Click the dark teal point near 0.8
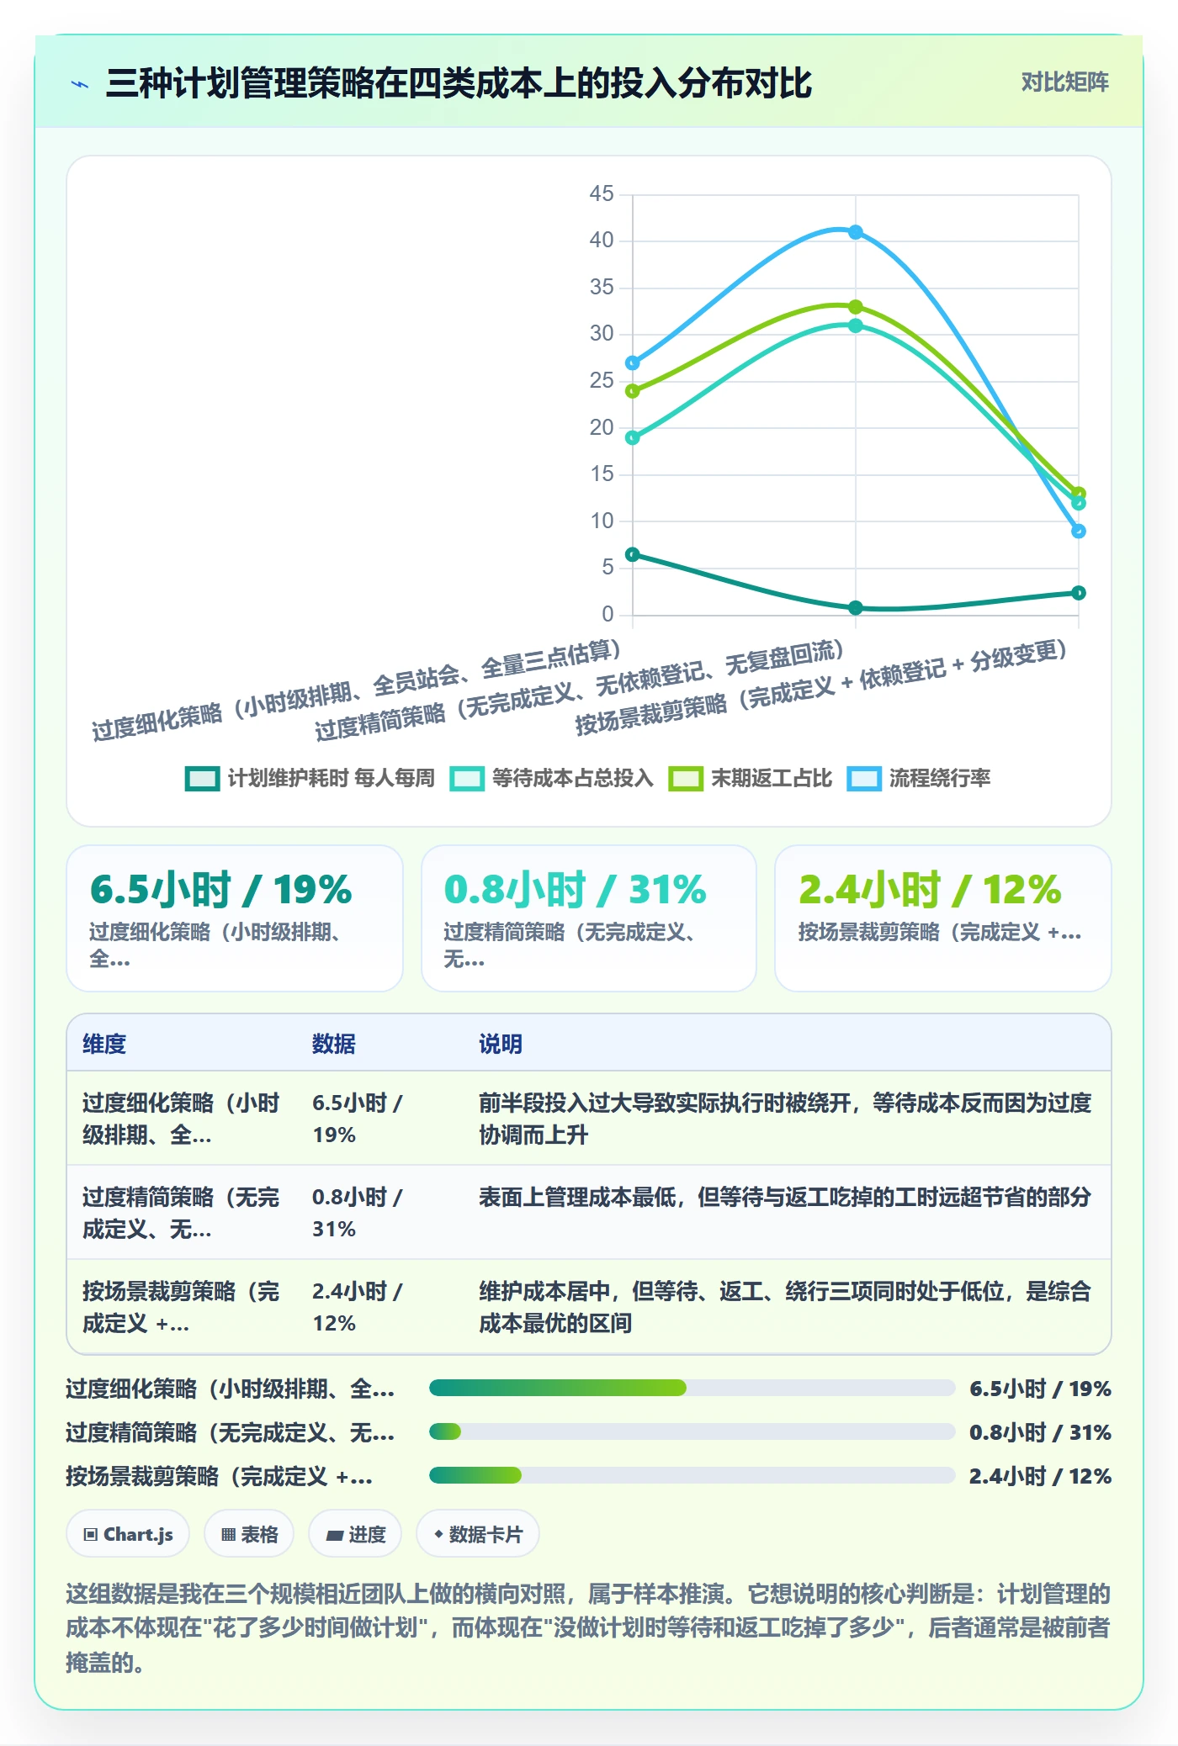 [856, 607]
